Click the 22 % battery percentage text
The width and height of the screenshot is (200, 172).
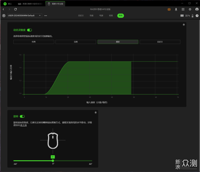tap(187, 16)
